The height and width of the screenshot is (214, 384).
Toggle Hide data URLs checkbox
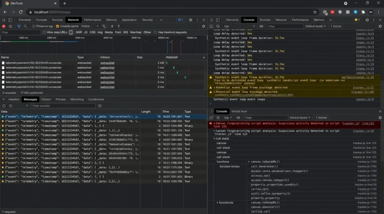coord(44,32)
